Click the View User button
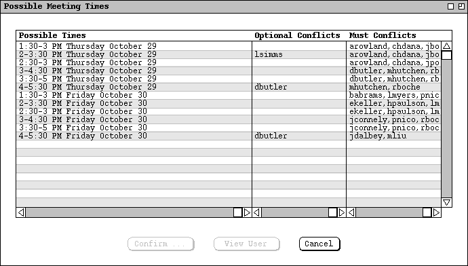 pyautogui.click(x=246, y=244)
